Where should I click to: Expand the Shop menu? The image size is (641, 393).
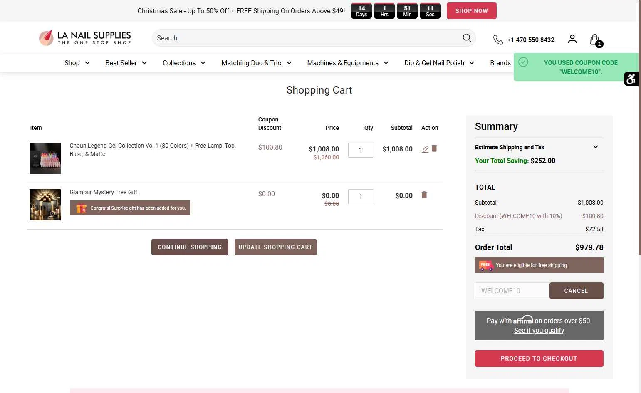(x=77, y=63)
